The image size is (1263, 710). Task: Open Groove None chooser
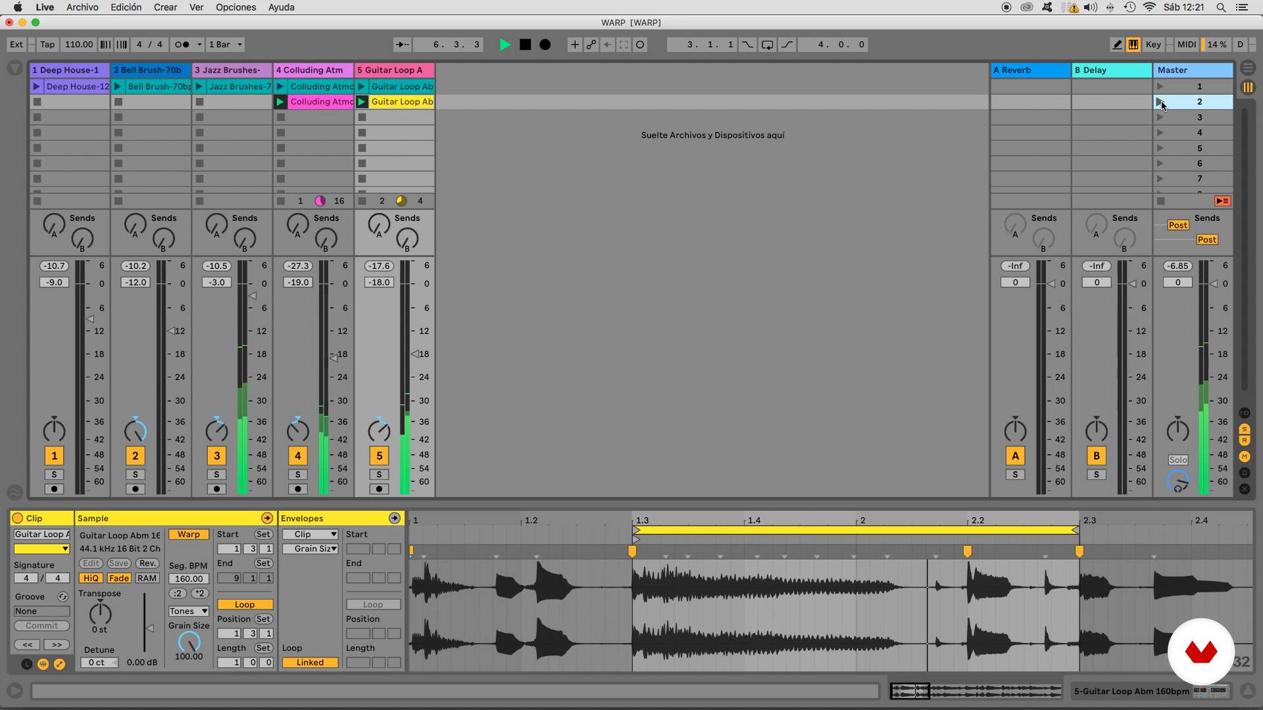41,611
